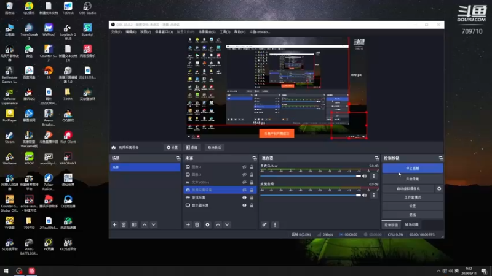This screenshot has height=276, width=492.
Task: Select the 游戏采集 source row
Action: pyautogui.click(x=220, y=197)
